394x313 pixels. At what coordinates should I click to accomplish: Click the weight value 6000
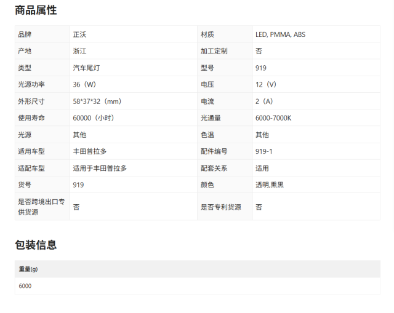pyautogui.click(x=25, y=286)
